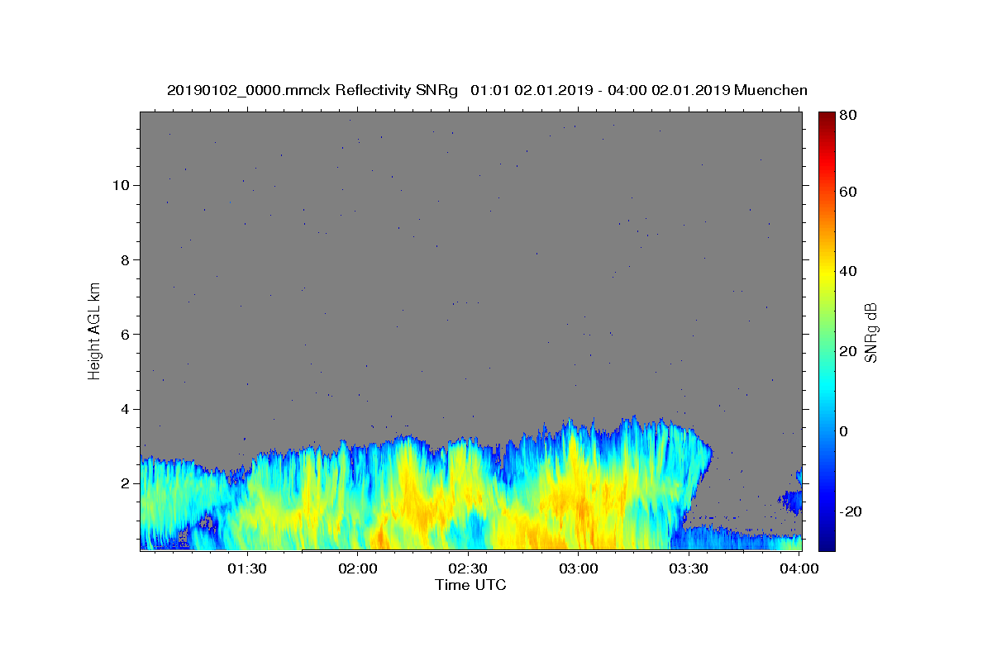This screenshot has height=661, width=992.
Task: Click the dark blue bottom of the colorbar
Action: pyautogui.click(x=826, y=541)
